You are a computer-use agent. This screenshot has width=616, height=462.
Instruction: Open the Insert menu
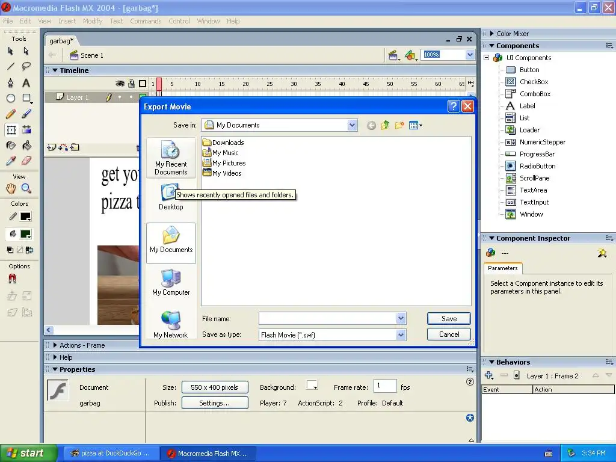(67, 21)
